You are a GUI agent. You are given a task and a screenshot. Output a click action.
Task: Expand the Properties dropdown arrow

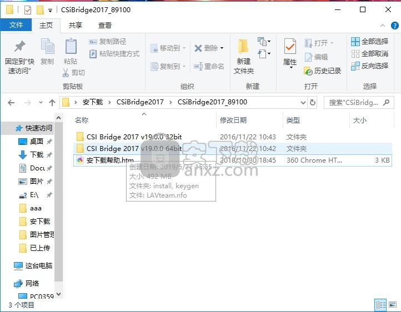(291, 68)
